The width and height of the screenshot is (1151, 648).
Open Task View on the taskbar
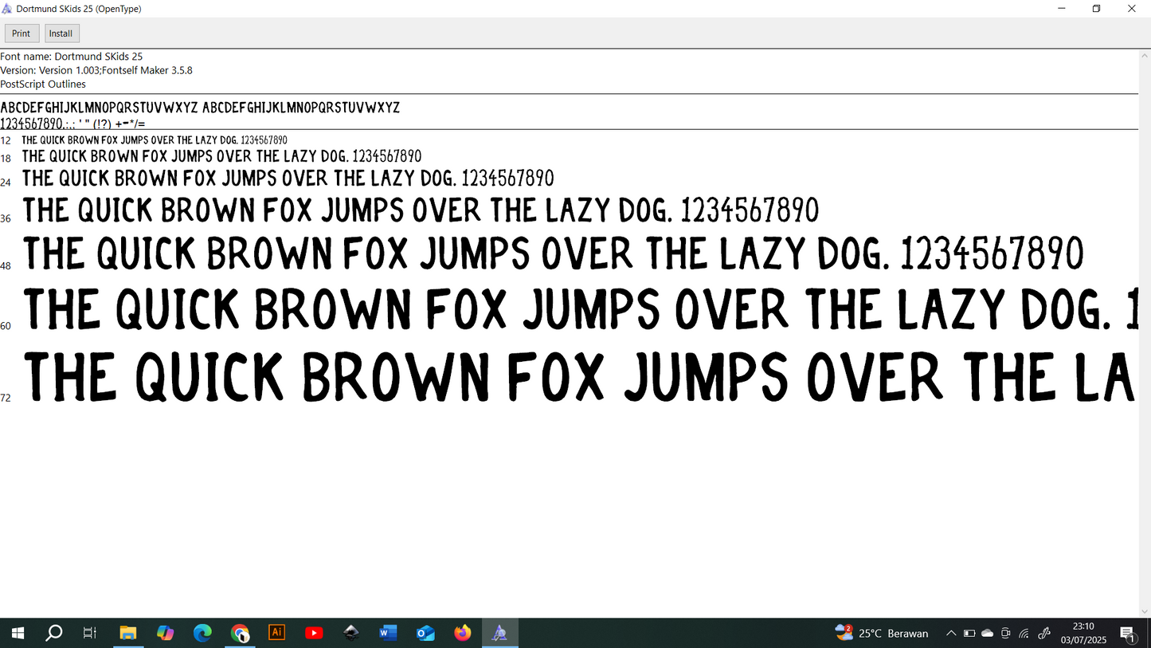click(x=90, y=633)
